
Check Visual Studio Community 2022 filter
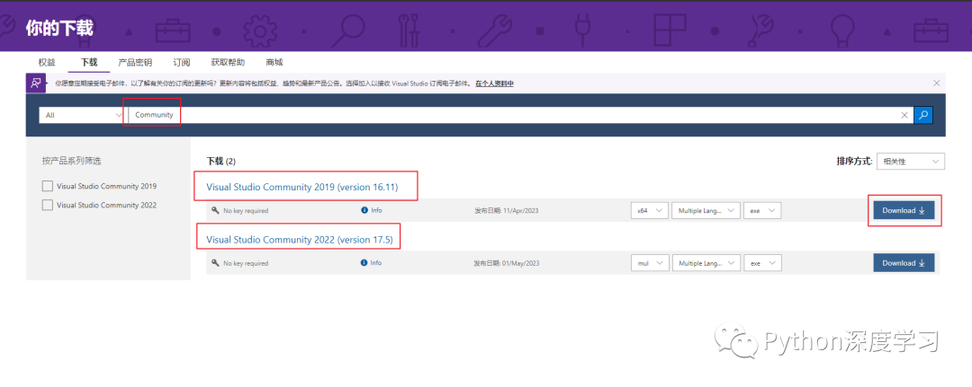tap(47, 206)
